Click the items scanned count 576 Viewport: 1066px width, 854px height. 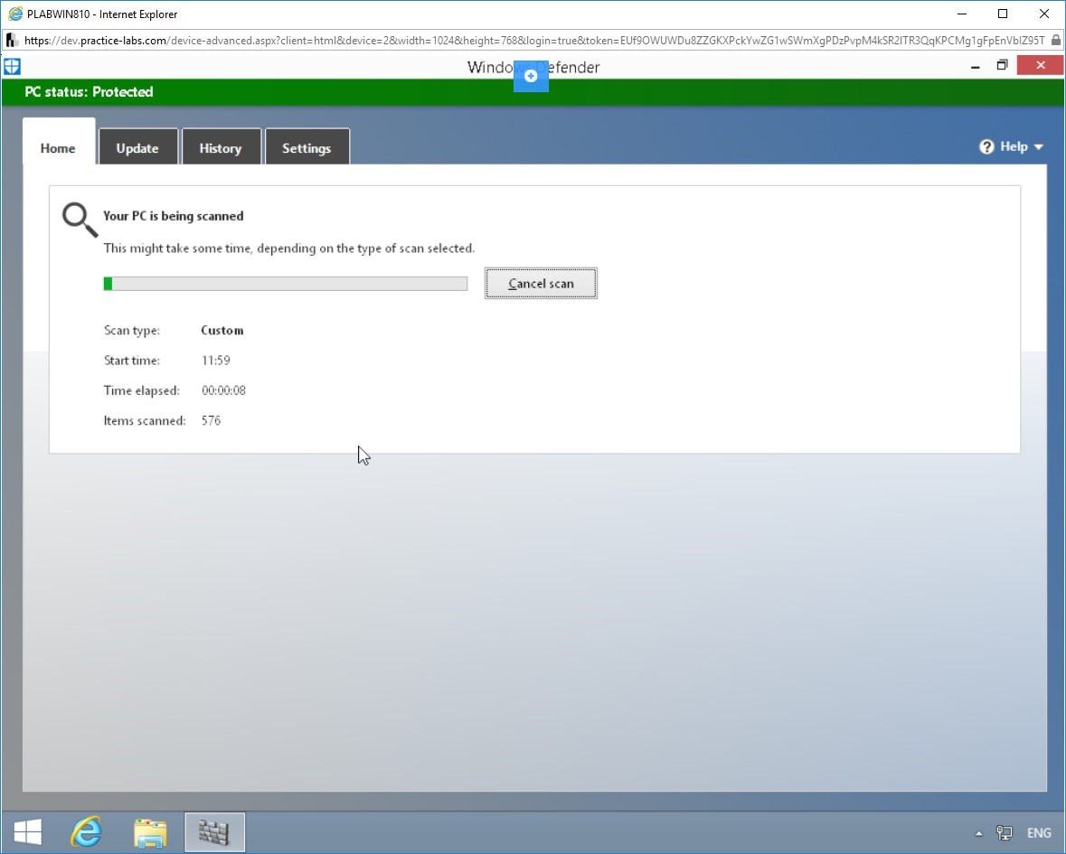coord(212,420)
